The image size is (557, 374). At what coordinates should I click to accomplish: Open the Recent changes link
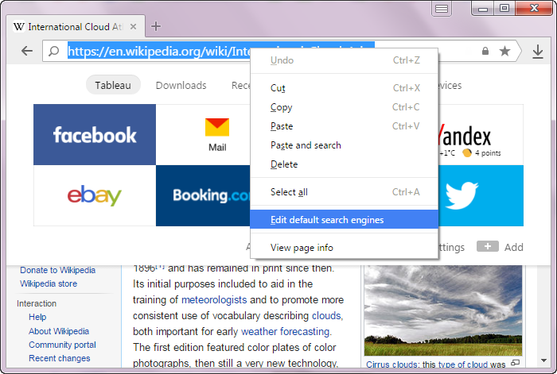60,358
